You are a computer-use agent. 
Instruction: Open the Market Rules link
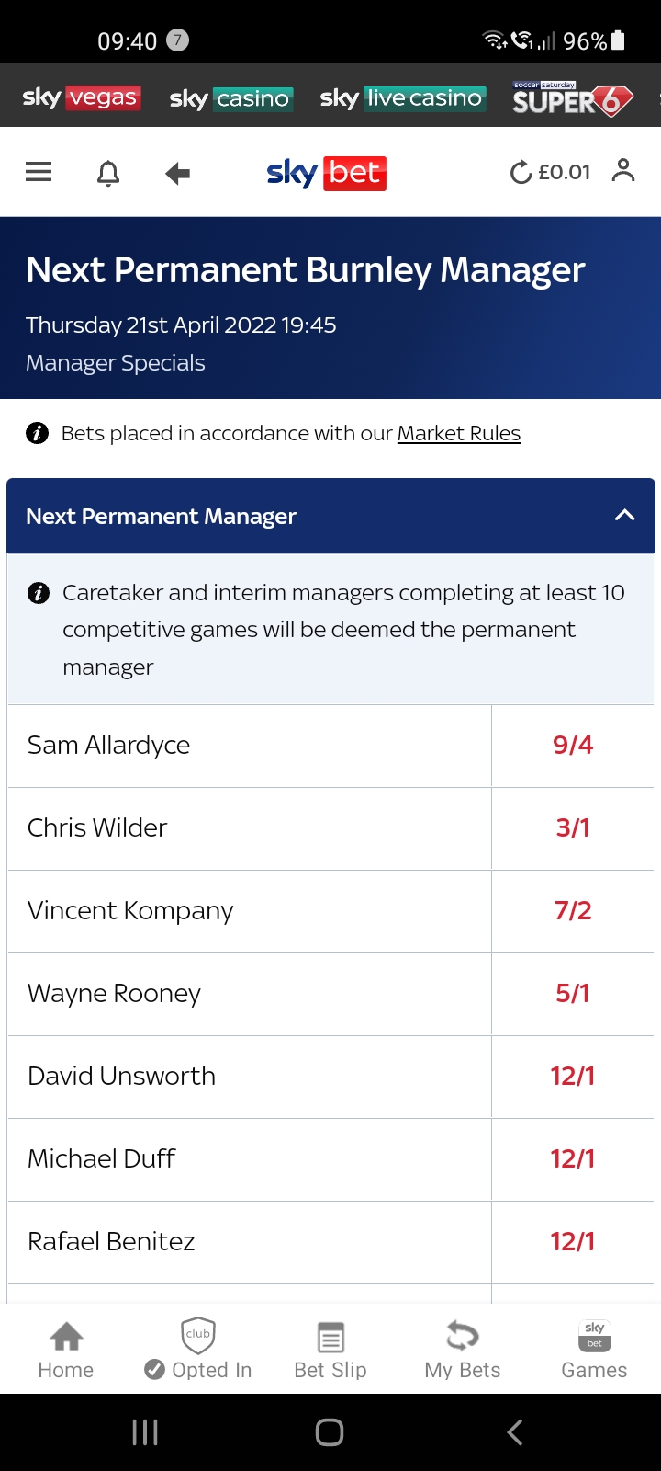click(458, 433)
